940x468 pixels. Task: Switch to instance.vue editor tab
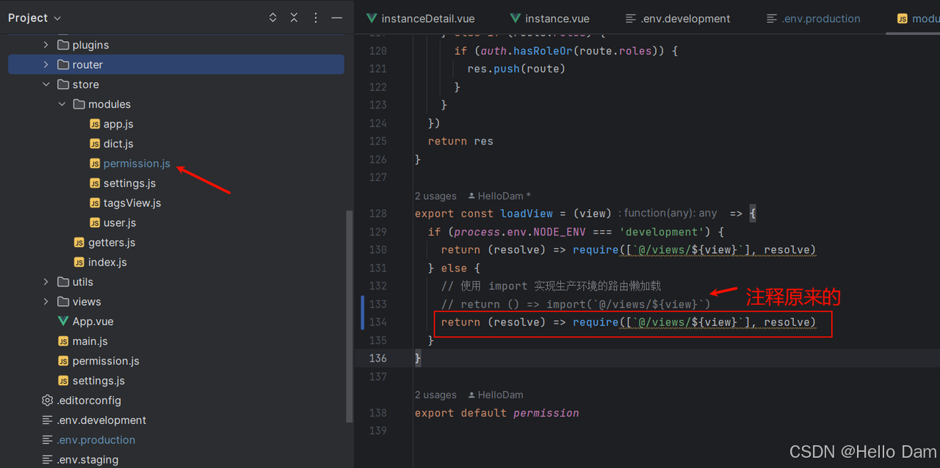pos(549,18)
